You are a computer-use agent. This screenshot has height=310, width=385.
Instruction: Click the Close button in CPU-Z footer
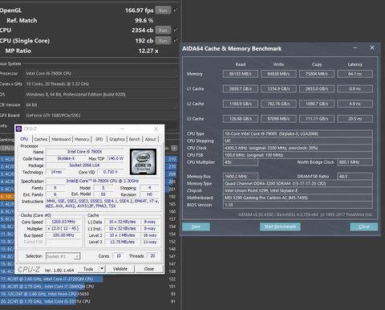pyautogui.click(x=149, y=269)
